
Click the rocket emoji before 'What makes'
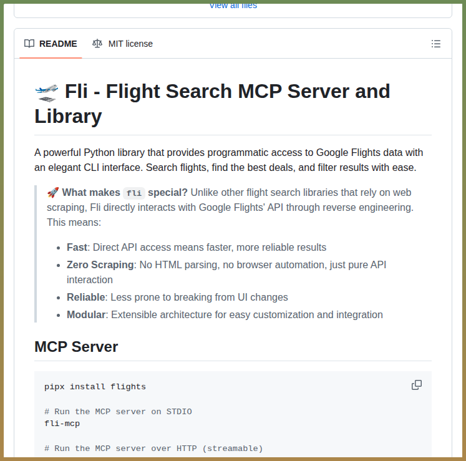coord(53,192)
